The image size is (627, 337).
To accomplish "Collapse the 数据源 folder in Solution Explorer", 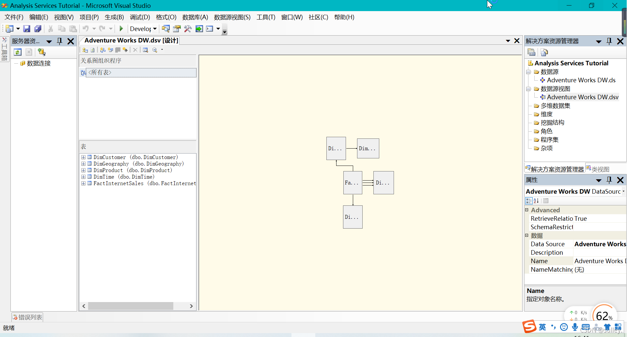I will [528, 72].
